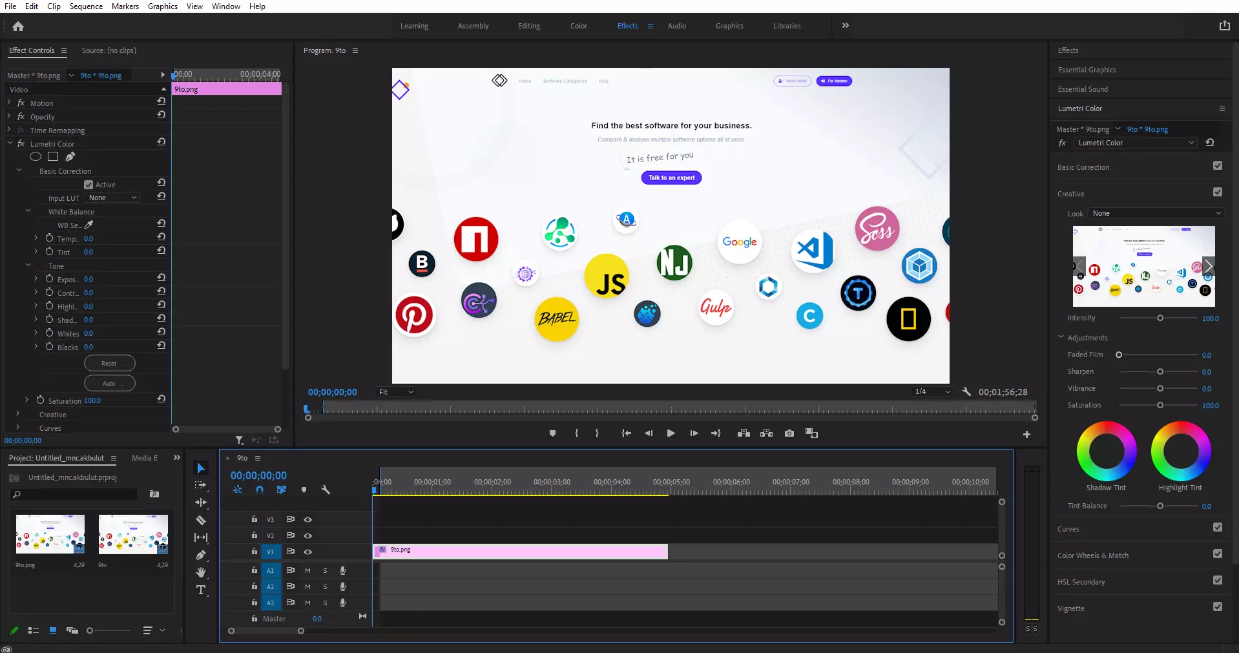Open the Look dropdown
This screenshot has width=1239, height=653.
[1156, 213]
